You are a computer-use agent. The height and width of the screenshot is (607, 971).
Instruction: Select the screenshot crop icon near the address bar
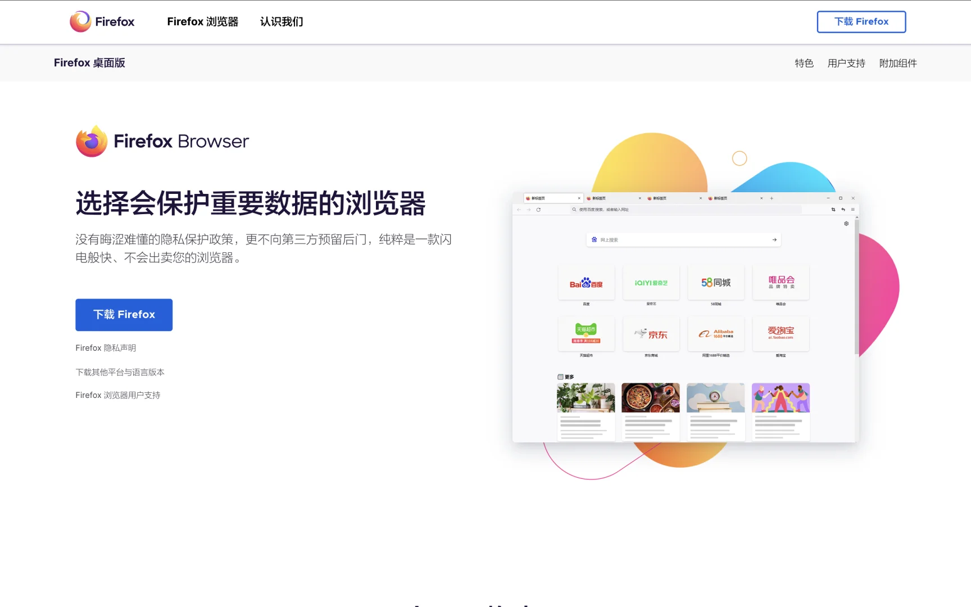833,209
